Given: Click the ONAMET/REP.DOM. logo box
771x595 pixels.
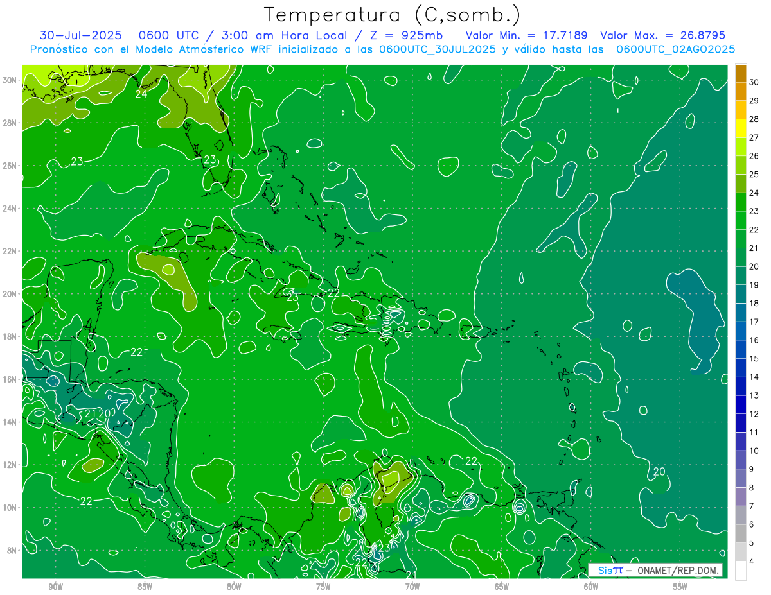Looking at the screenshot, I should click(655, 570).
